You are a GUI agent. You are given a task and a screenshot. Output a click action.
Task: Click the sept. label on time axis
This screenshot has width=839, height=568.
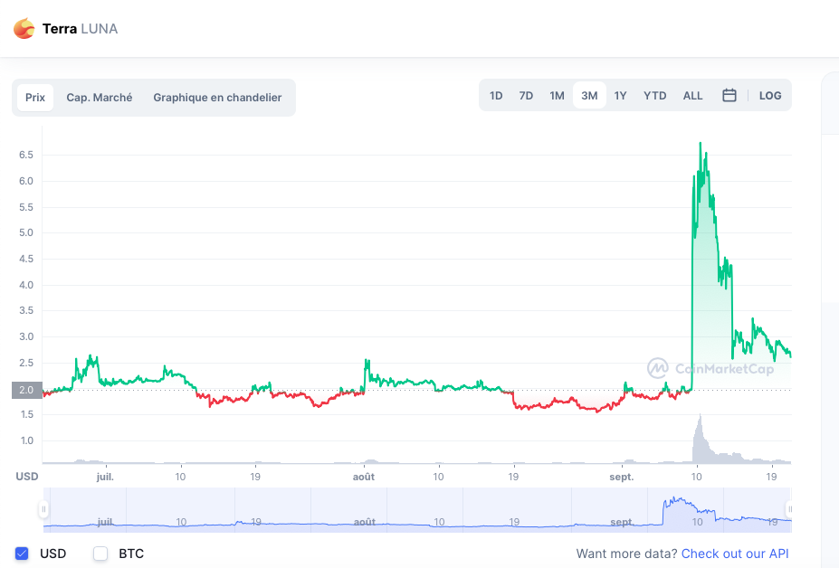pos(621,477)
